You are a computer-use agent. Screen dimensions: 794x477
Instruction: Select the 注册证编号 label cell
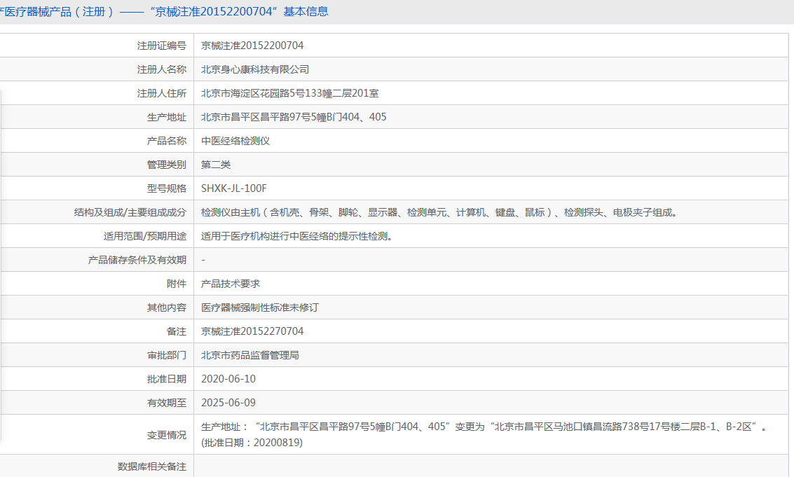tap(162, 46)
